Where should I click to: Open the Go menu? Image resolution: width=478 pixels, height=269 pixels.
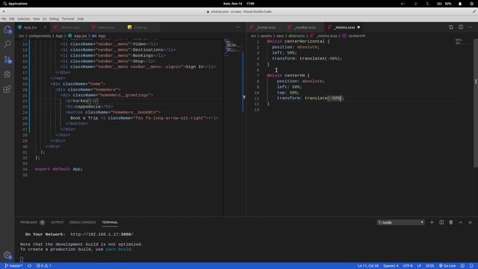[x=45, y=19]
